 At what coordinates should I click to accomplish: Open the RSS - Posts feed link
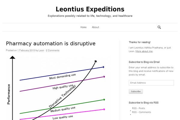138,108
